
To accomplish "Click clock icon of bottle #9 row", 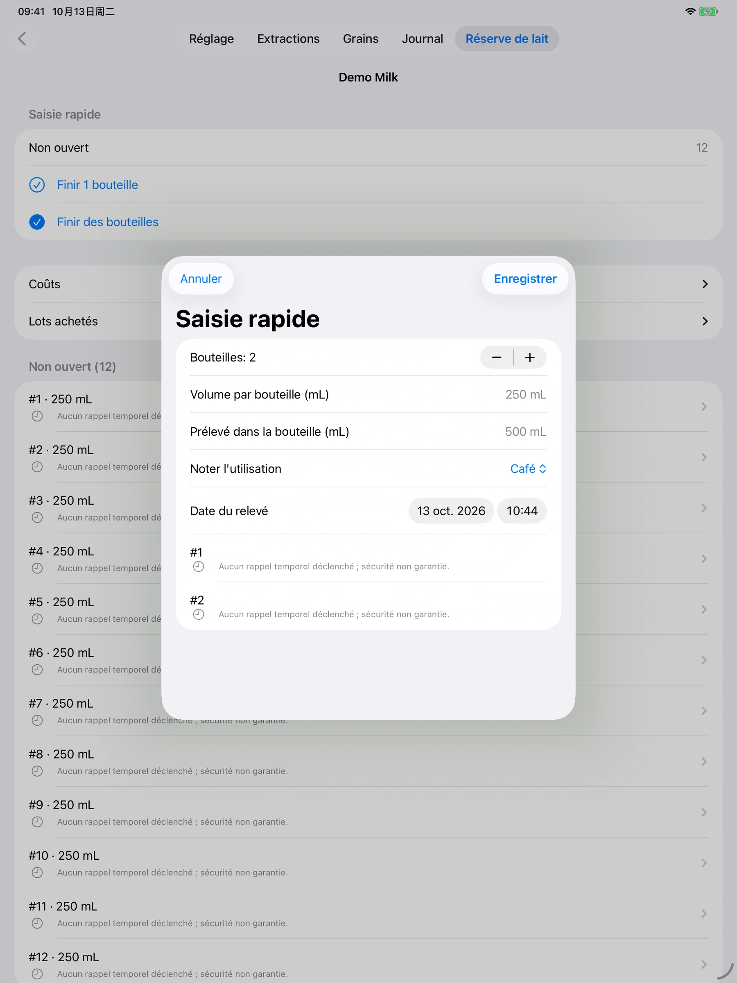I will click(37, 822).
